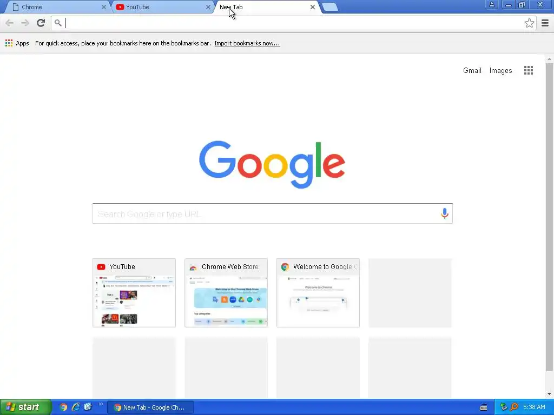This screenshot has width=554, height=415.
Task: Go forward using the forward arrow
Action: tap(25, 23)
